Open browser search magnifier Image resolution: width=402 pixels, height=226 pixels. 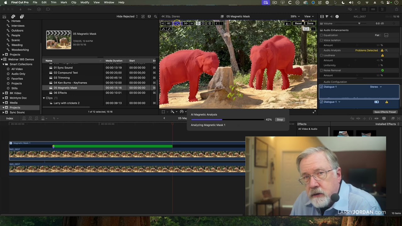[155, 16]
